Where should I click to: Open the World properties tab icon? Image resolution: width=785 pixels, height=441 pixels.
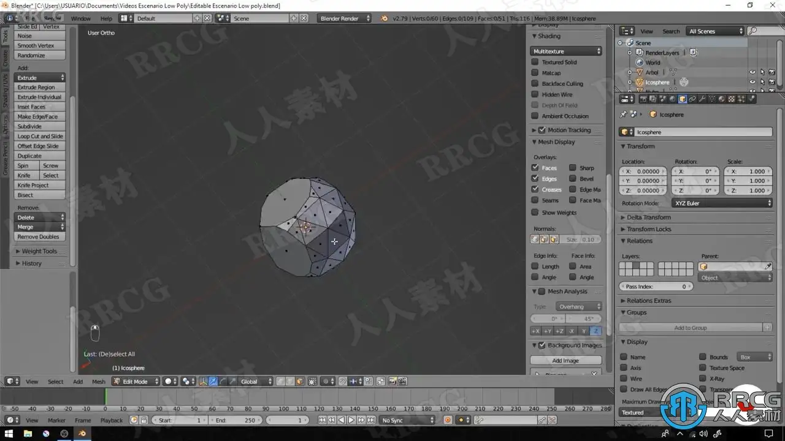pos(673,99)
